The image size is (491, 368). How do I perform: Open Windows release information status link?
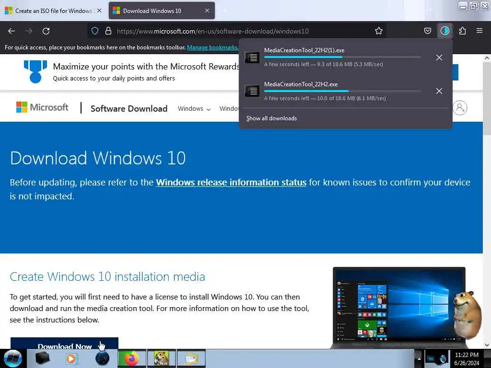231,182
